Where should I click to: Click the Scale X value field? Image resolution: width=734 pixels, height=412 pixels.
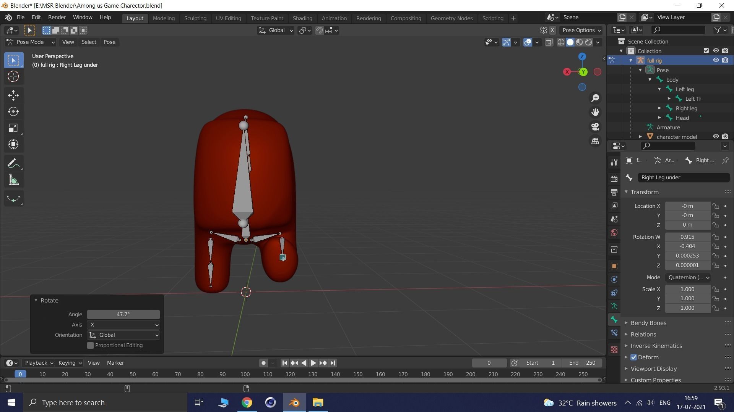(x=688, y=290)
